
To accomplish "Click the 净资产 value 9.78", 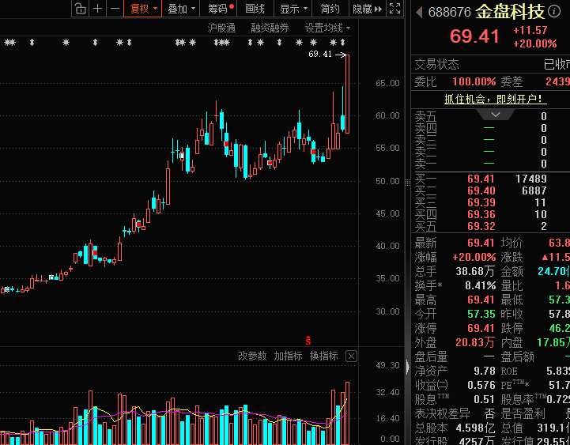I will coord(484,371).
